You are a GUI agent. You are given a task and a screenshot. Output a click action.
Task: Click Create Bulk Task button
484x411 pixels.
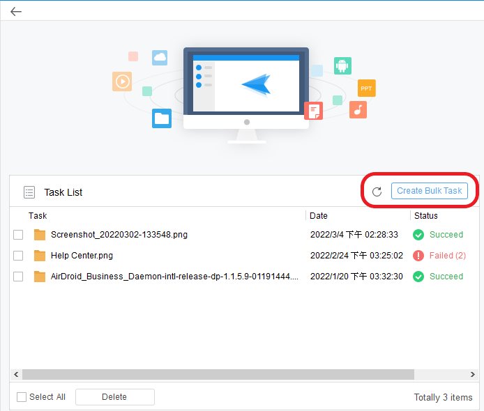coord(430,191)
